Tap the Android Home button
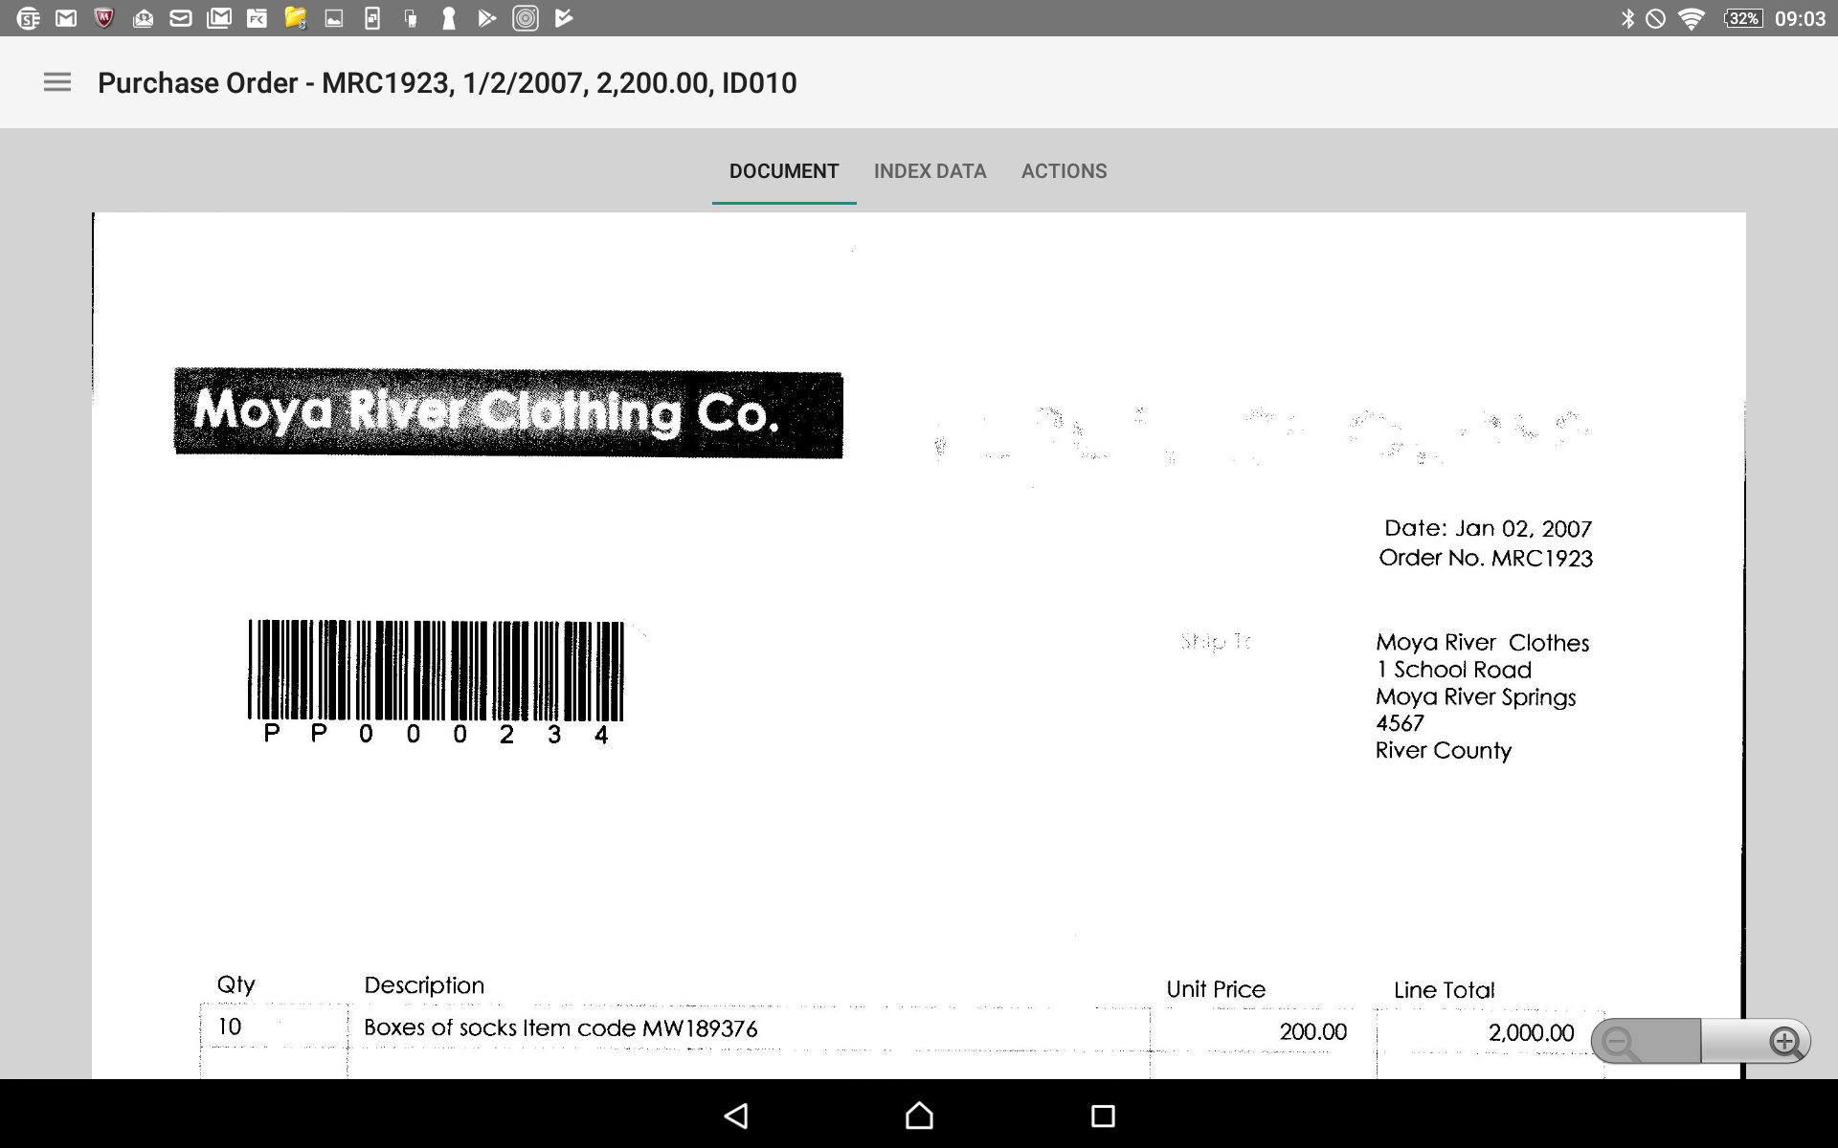Viewport: 1838px width, 1148px height. click(x=917, y=1115)
